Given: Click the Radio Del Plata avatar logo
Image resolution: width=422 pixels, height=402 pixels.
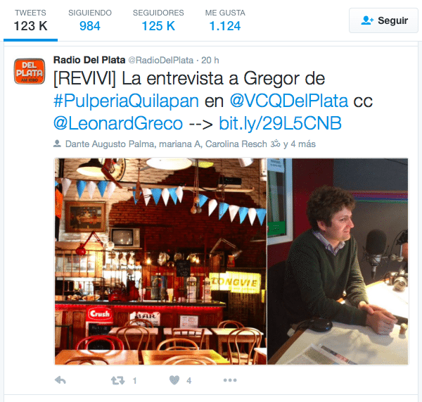Looking at the screenshot, I should (x=30, y=71).
